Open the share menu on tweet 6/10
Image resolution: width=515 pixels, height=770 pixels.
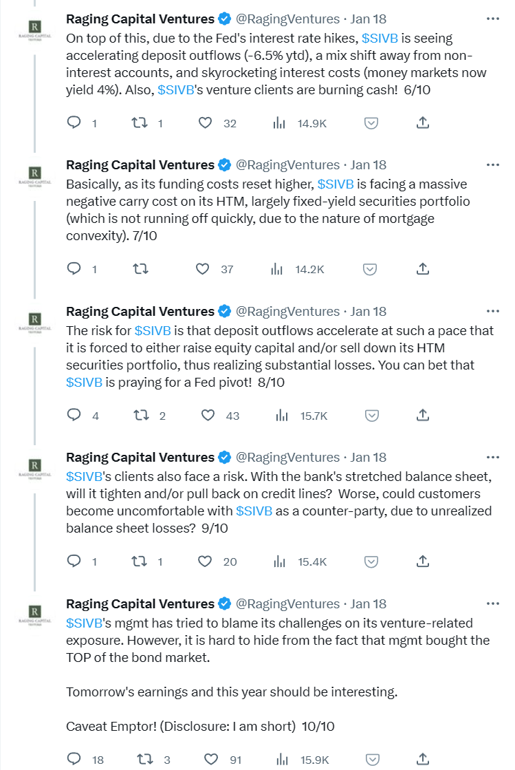[x=423, y=122]
